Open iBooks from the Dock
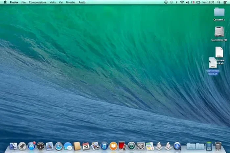 click(x=113, y=146)
